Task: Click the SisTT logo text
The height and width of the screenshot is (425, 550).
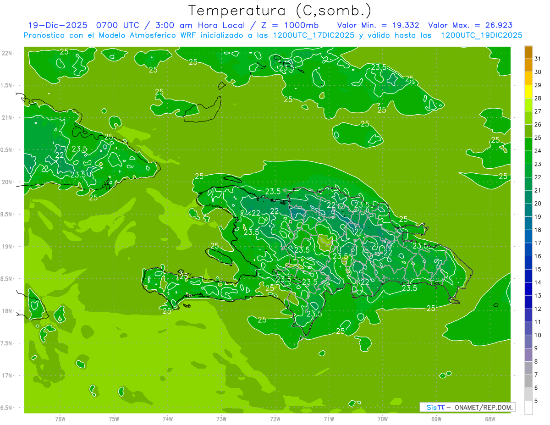Action: click(435, 407)
